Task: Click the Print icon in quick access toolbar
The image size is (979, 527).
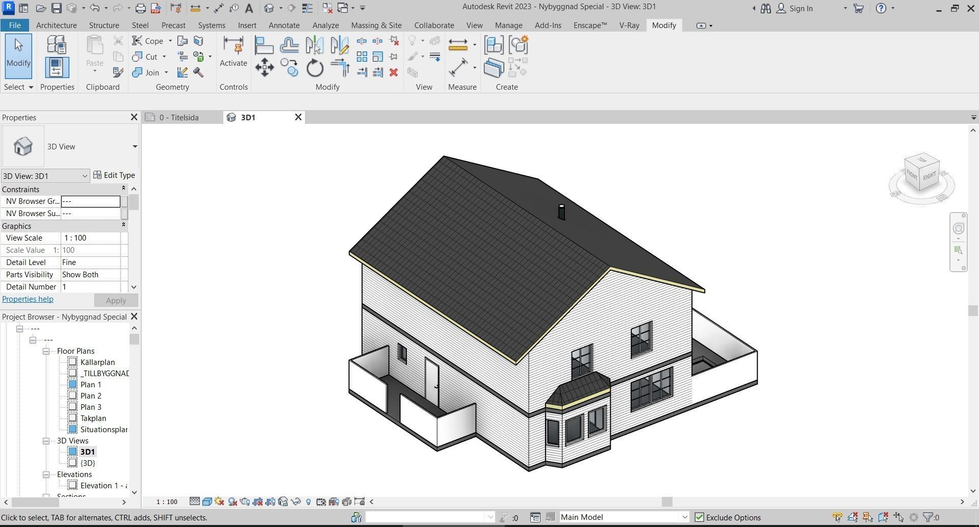Action: click(140, 8)
